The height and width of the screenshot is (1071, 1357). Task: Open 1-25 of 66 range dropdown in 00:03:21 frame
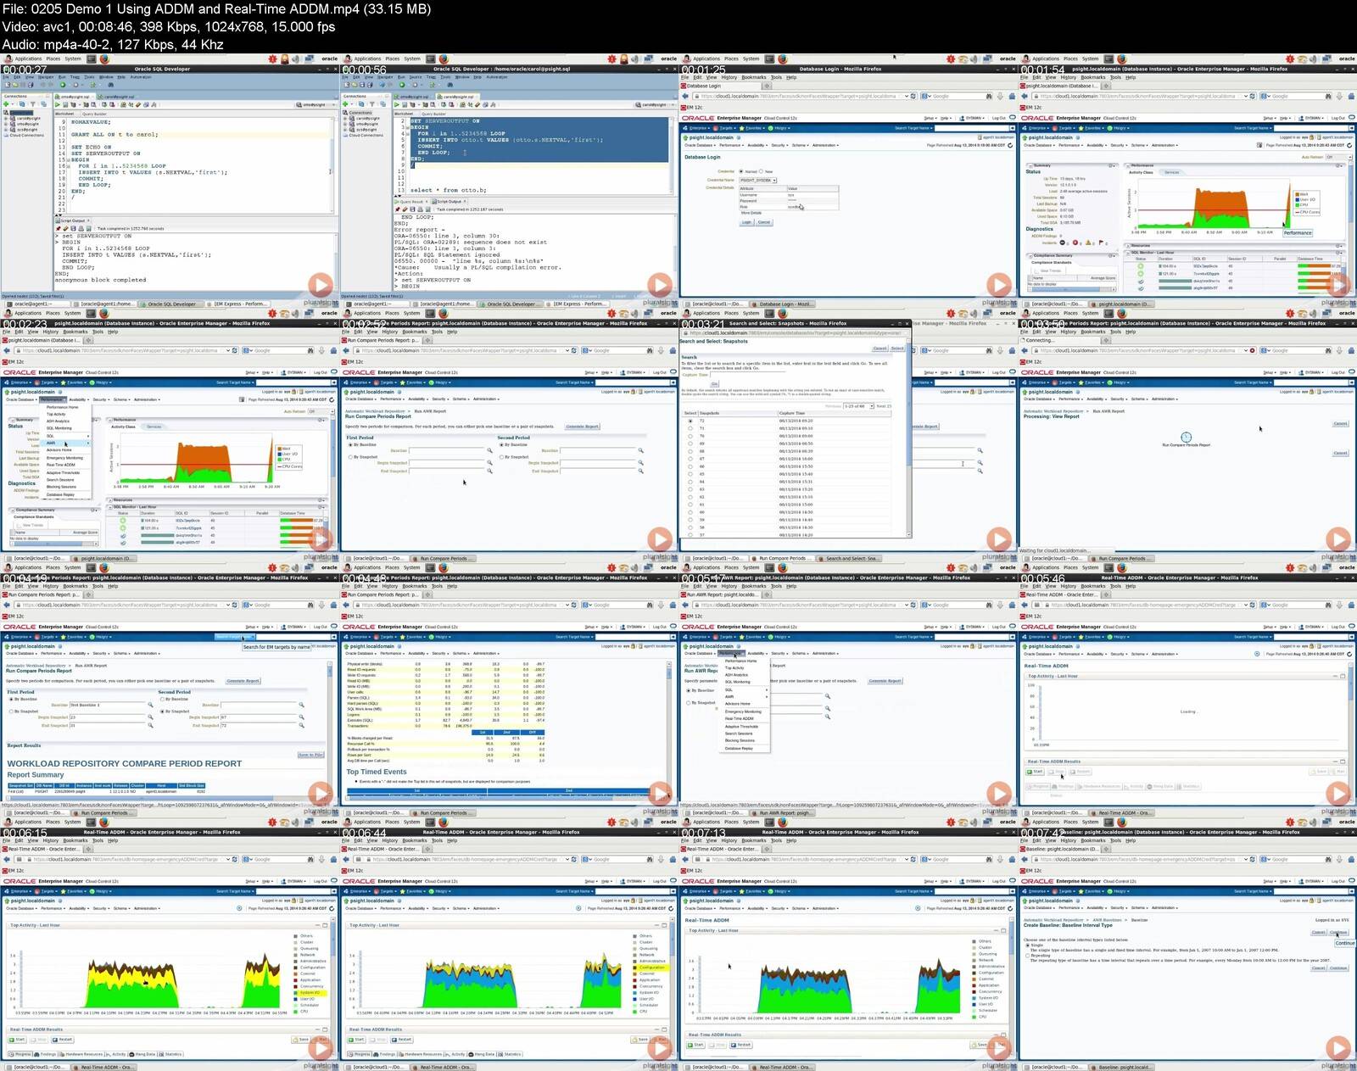tap(857, 406)
